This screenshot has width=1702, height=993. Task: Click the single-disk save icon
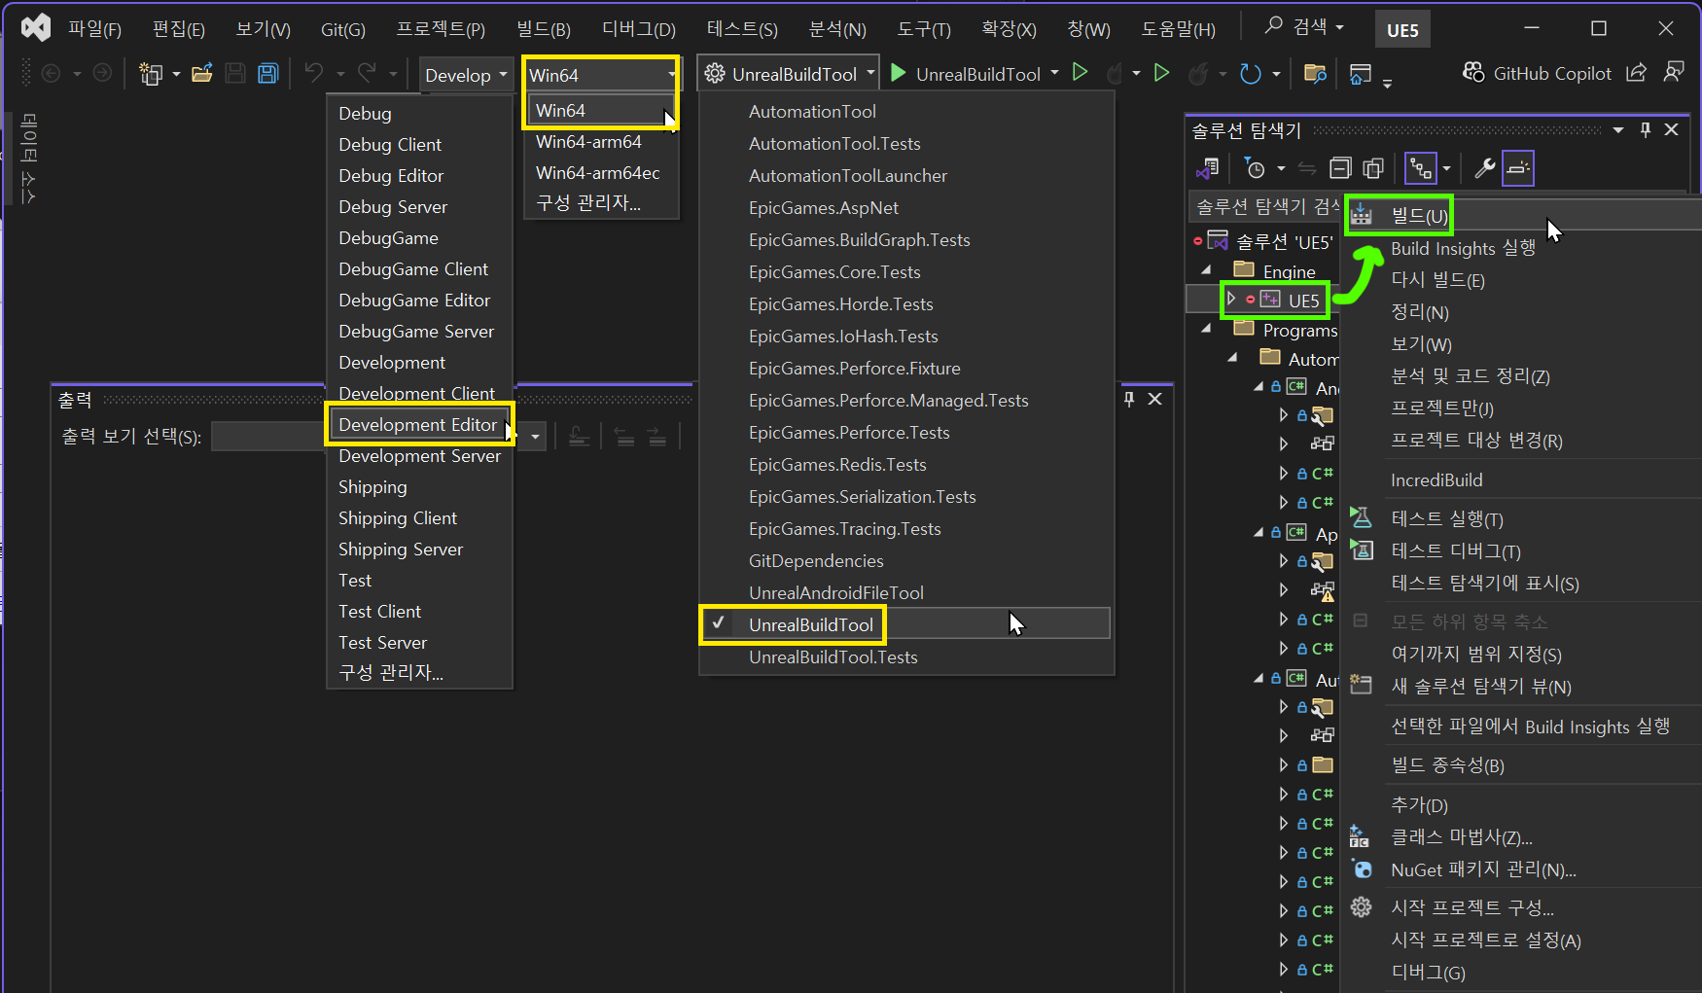click(235, 73)
